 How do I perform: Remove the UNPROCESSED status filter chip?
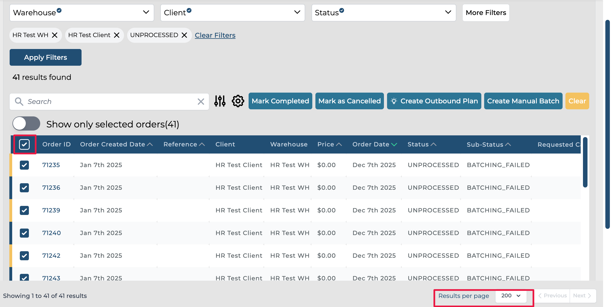pos(184,35)
